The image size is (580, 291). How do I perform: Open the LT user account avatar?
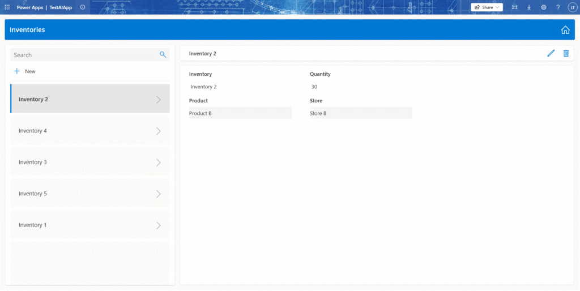click(572, 7)
